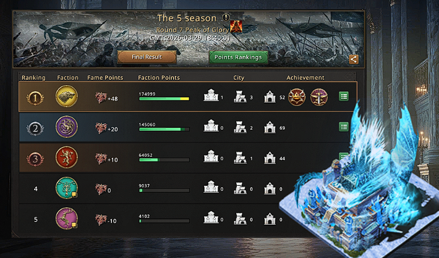Click the round emblem beside Peak of Glory
The height and width of the screenshot is (258, 439).
(236, 27)
